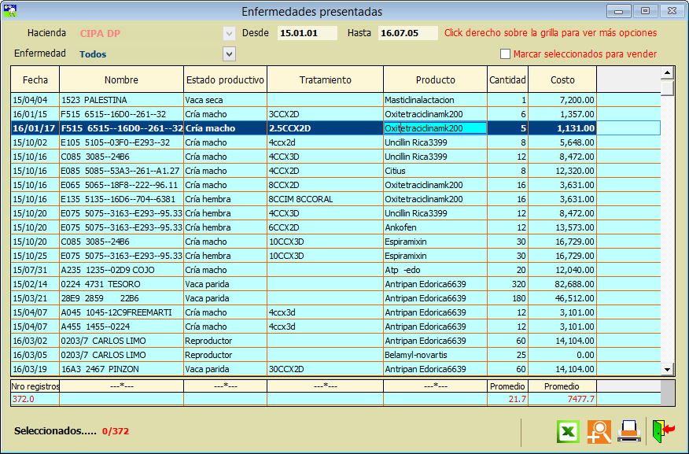689x454 pixels.
Task: Maximize the Enfermedades presentadas window
Action: click(x=645, y=11)
